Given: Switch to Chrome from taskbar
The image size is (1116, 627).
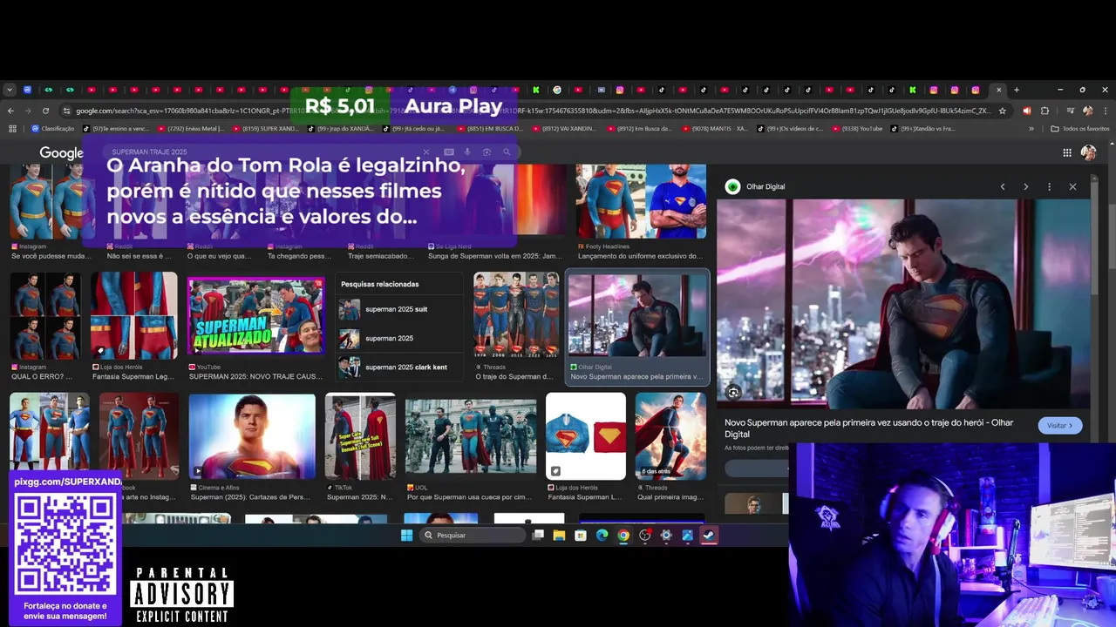Looking at the screenshot, I should click(623, 536).
